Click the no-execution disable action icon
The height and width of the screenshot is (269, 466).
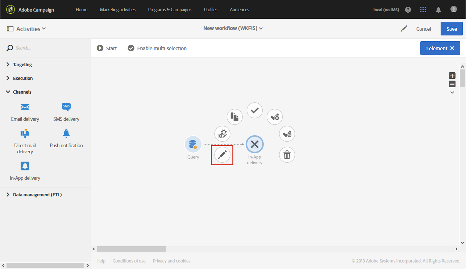pos(287,134)
